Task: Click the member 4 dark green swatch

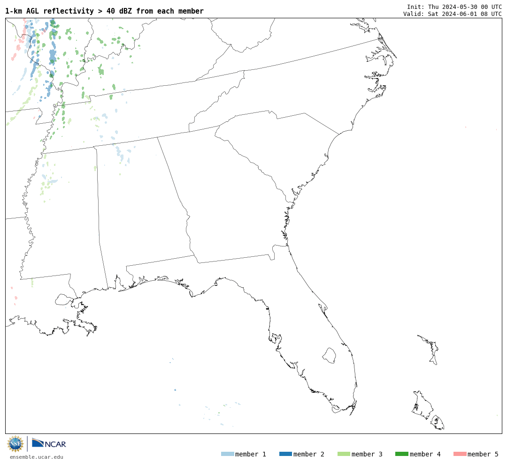Action: pos(401,454)
